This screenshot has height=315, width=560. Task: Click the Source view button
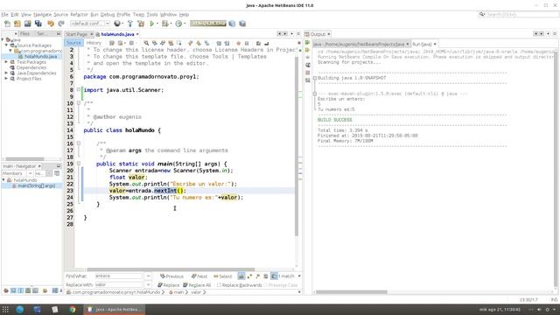pos(73,43)
